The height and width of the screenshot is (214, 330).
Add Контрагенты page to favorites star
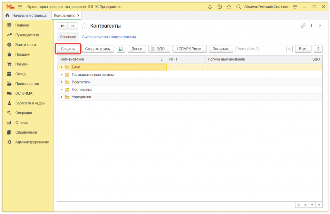click(x=84, y=26)
